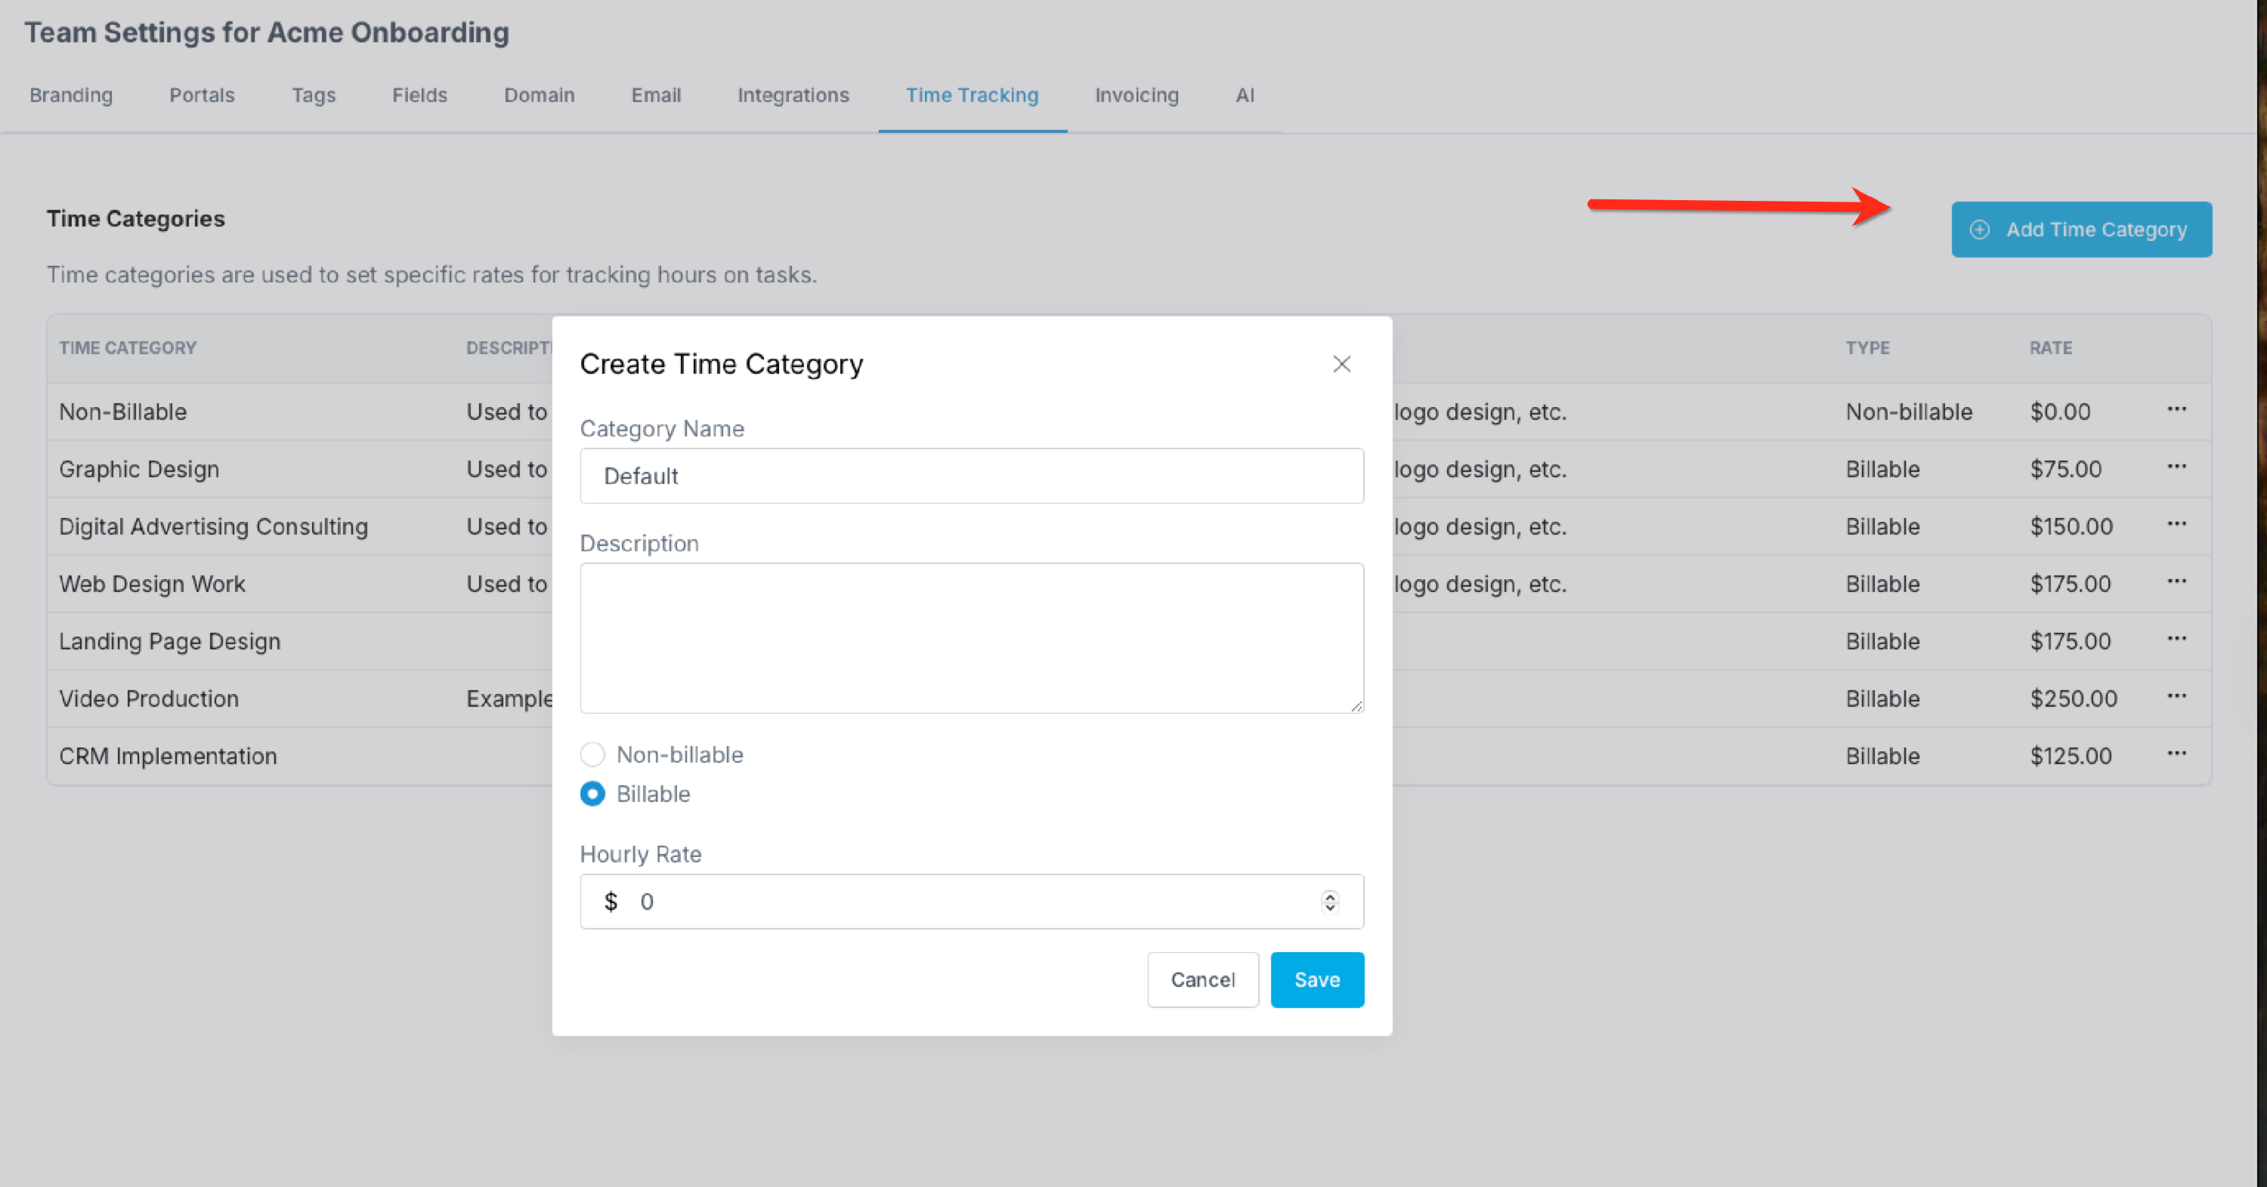Viewport: 2267px width, 1187px height.
Task: Focus the Category Name input field
Action: click(x=972, y=476)
